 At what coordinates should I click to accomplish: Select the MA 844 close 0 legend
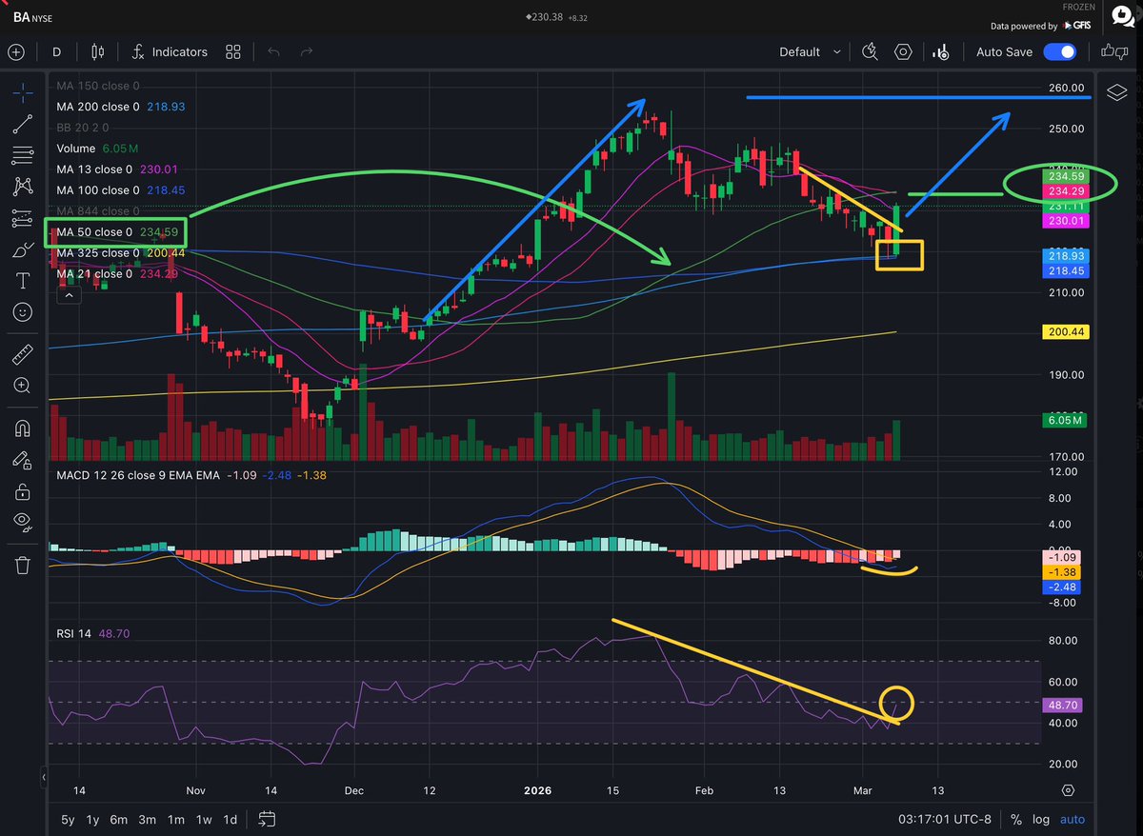(98, 211)
